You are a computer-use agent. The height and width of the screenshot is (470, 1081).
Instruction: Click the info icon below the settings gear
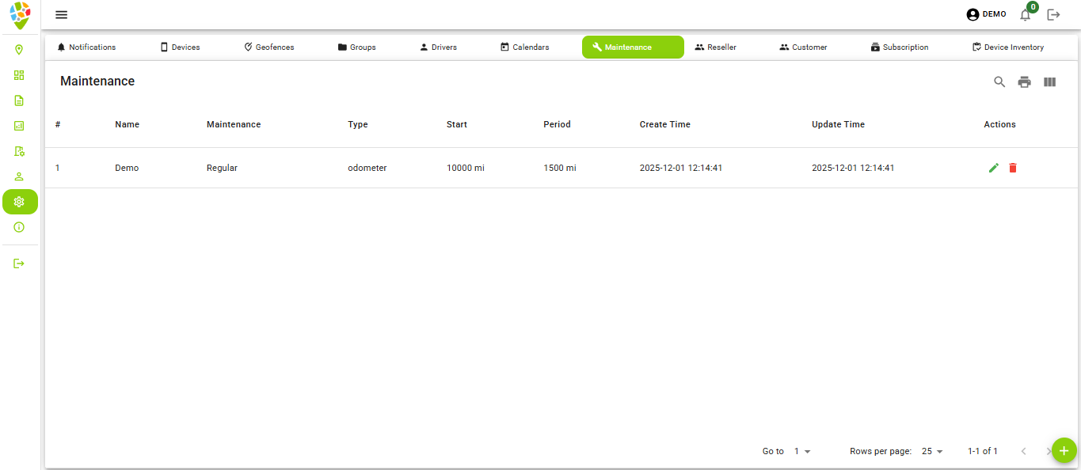coord(19,227)
